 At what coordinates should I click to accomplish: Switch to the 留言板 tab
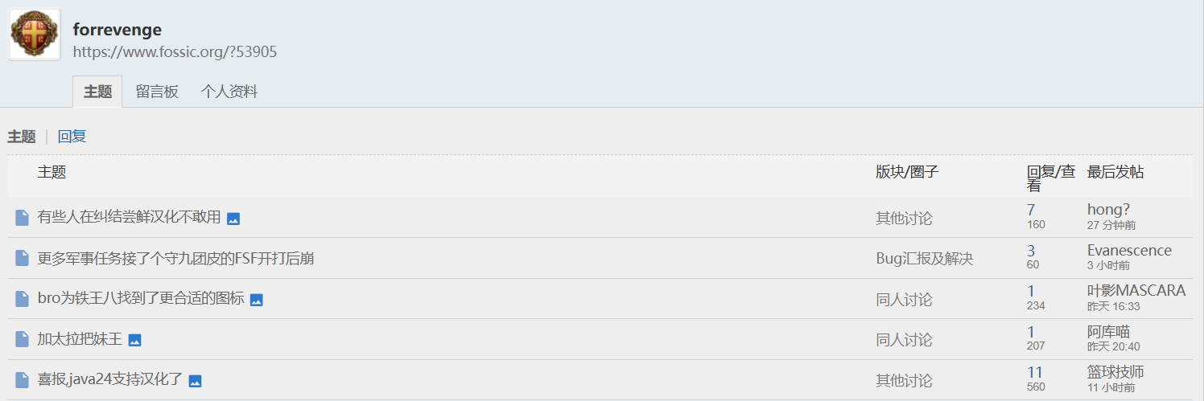(x=157, y=92)
